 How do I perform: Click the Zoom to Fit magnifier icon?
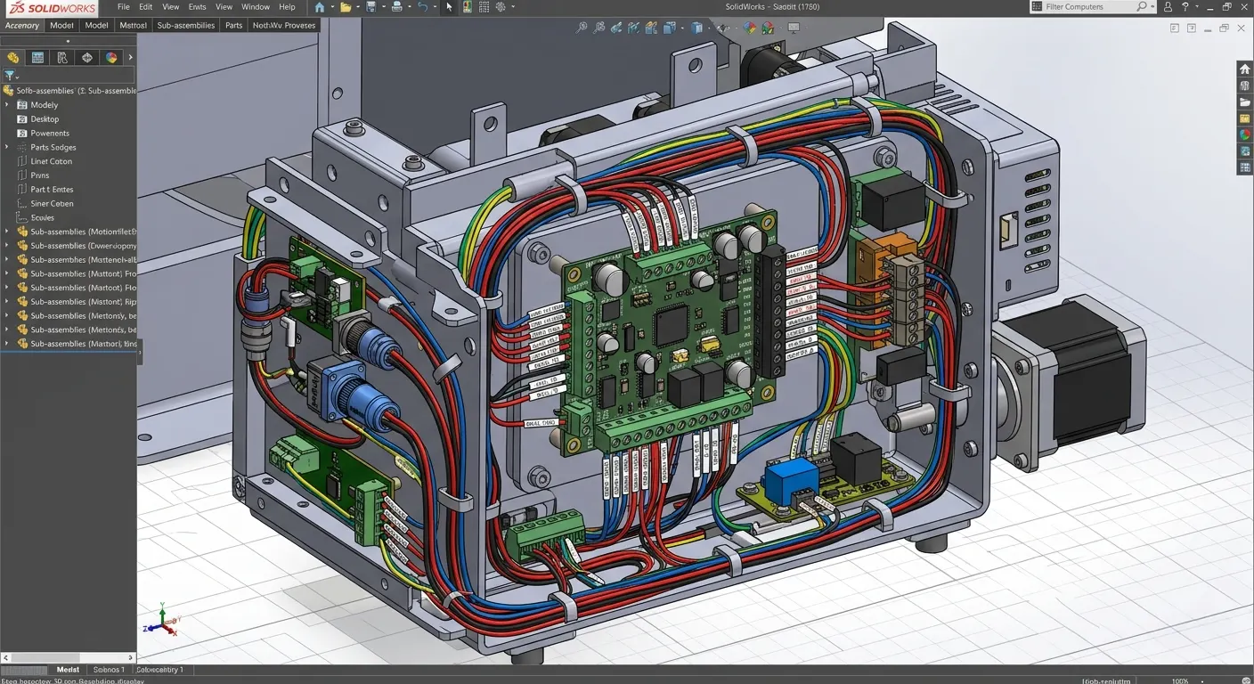pos(582,28)
